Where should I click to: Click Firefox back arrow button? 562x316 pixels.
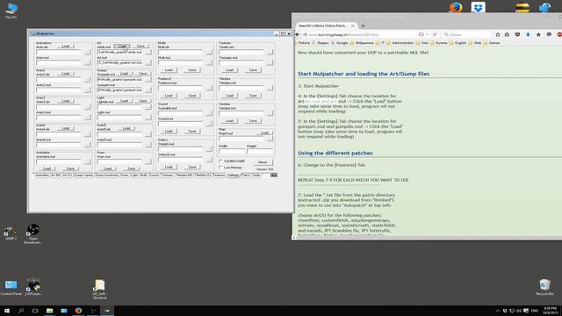tap(298, 35)
